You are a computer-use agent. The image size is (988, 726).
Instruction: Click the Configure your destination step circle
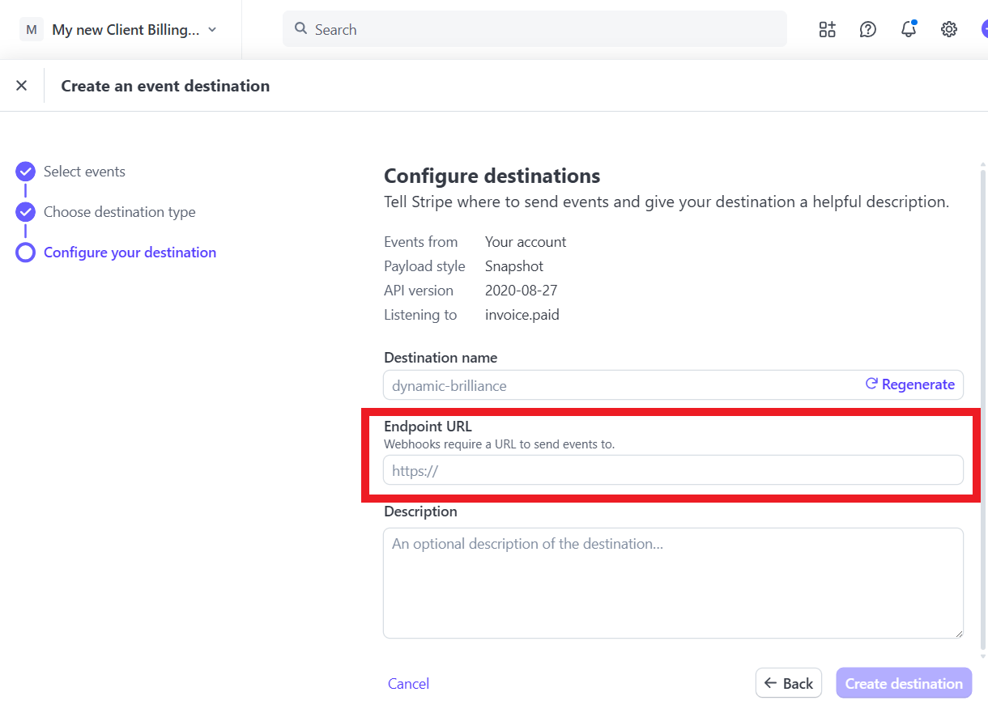(26, 253)
